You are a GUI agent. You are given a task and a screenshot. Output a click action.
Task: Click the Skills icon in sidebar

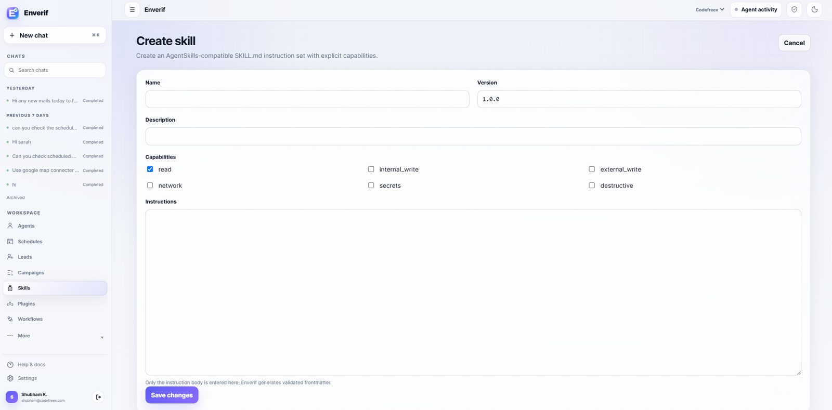pyautogui.click(x=10, y=288)
